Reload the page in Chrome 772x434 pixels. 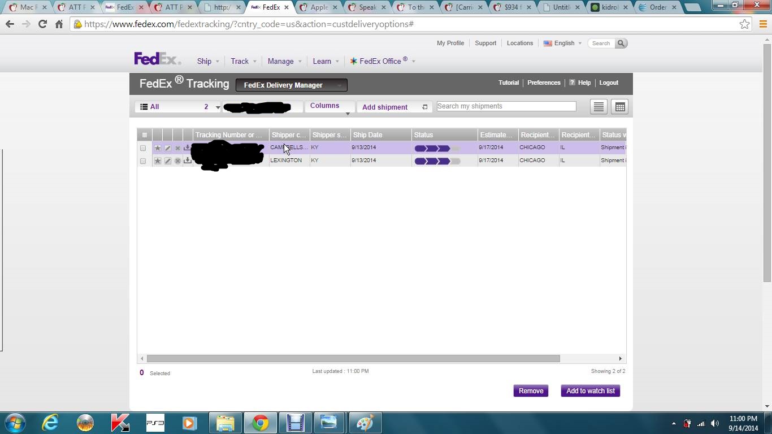[42, 24]
